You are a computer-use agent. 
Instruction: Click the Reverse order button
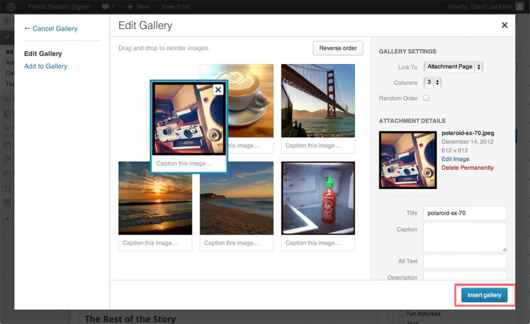click(337, 48)
